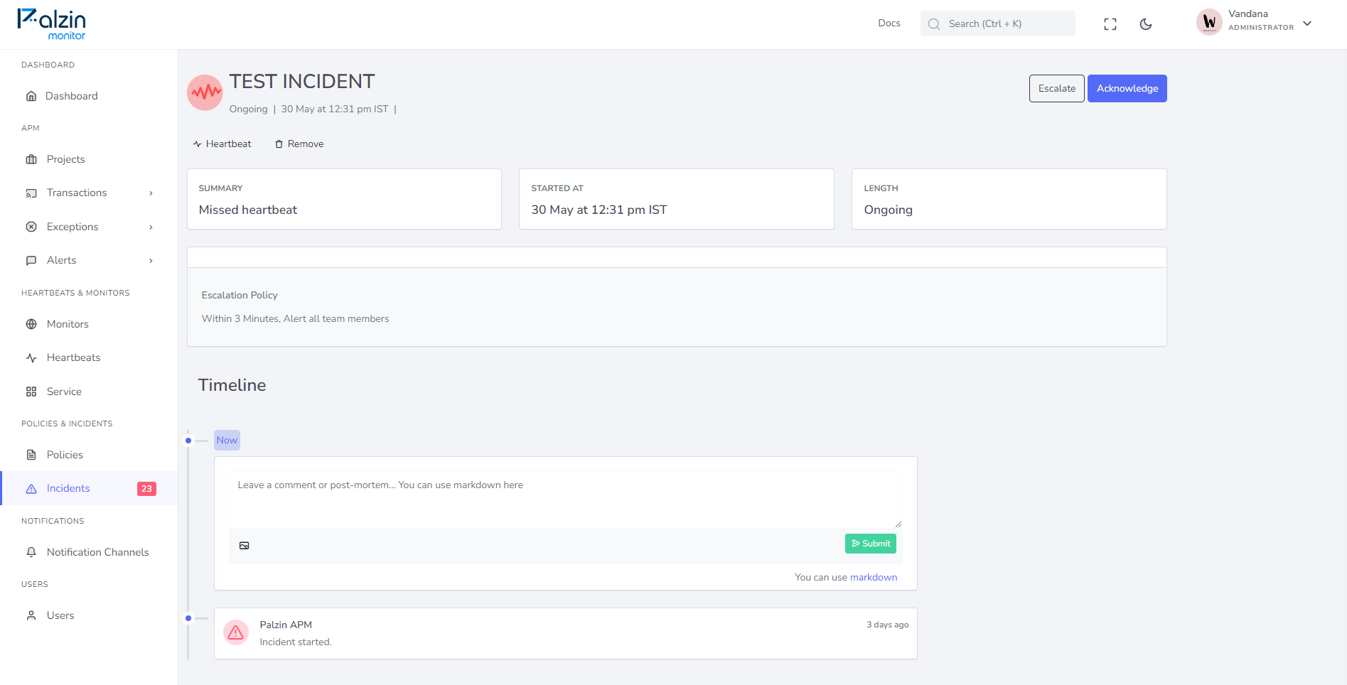
Task: Expand the Transactions submenu chevron
Action: coord(151,193)
